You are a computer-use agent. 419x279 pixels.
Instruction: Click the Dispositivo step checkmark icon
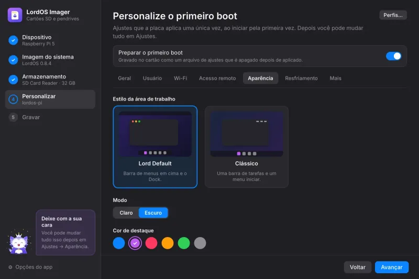[13, 40]
